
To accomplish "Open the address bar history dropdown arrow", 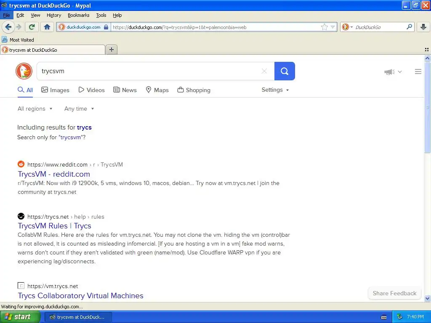I will coord(333,27).
